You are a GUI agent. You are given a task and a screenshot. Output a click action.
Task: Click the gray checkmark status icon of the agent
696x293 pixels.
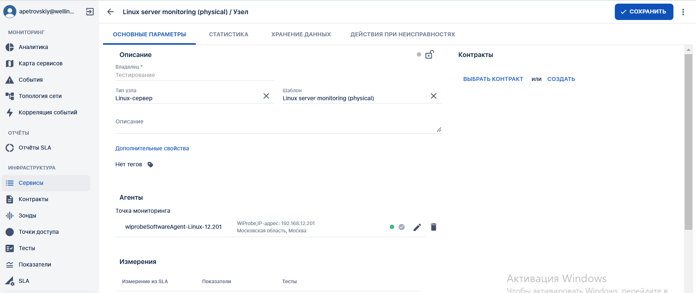[x=402, y=227]
